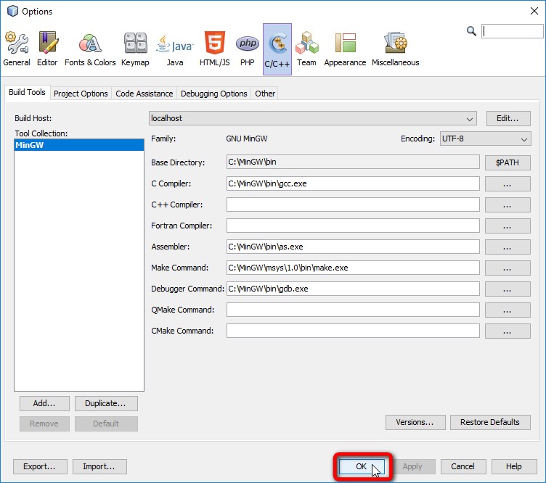Click the Assembler path field
This screenshot has width=546, height=483.
pos(353,247)
